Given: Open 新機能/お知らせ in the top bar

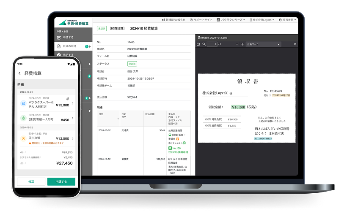Looking at the screenshot, I should coord(173,20).
